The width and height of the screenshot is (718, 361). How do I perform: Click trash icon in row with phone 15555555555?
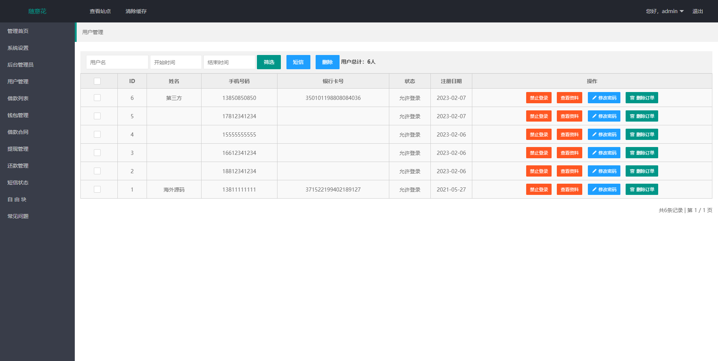tap(632, 135)
